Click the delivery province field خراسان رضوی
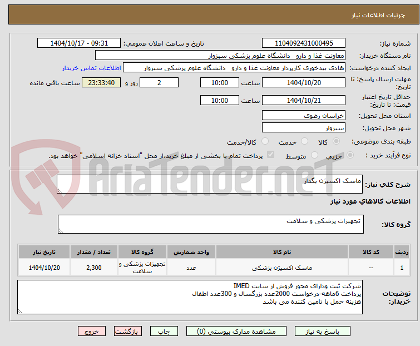The width and height of the screenshot is (420, 346). [304, 115]
